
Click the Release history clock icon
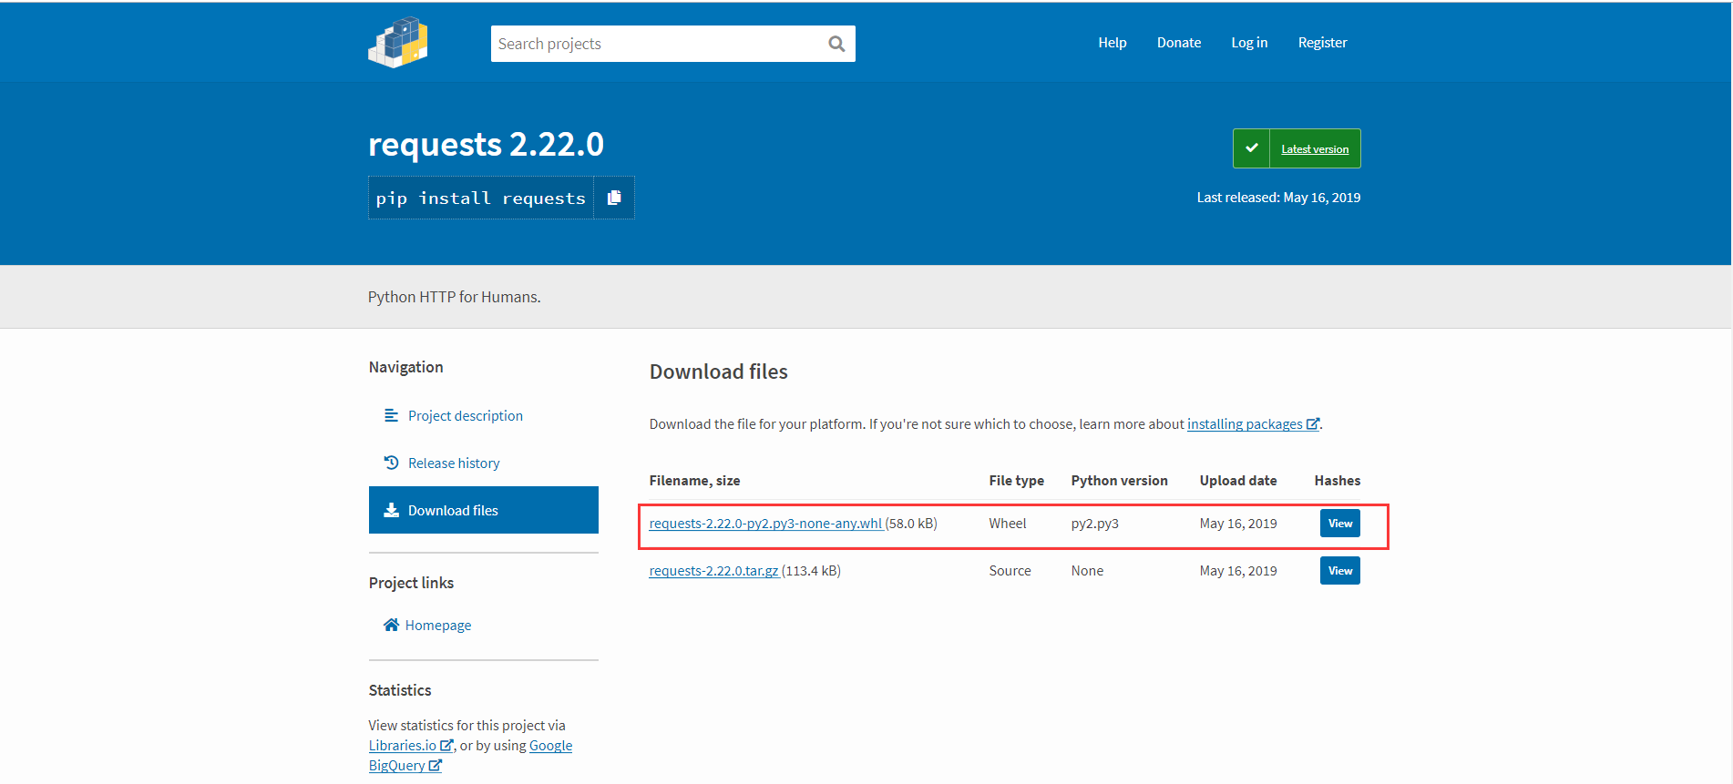pos(391,463)
